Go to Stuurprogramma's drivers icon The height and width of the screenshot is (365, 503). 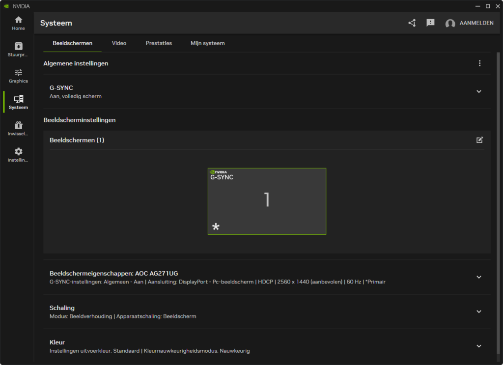tap(18, 49)
